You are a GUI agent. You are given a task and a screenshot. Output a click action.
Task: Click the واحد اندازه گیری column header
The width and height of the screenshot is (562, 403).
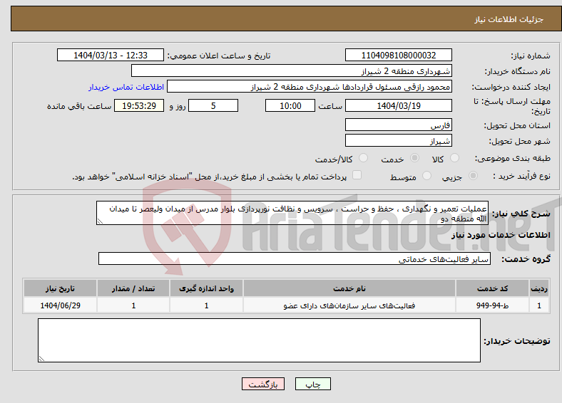(x=206, y=288)
